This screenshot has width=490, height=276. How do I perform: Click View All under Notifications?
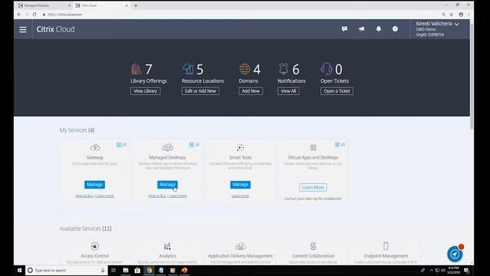(x=288, y=91)
